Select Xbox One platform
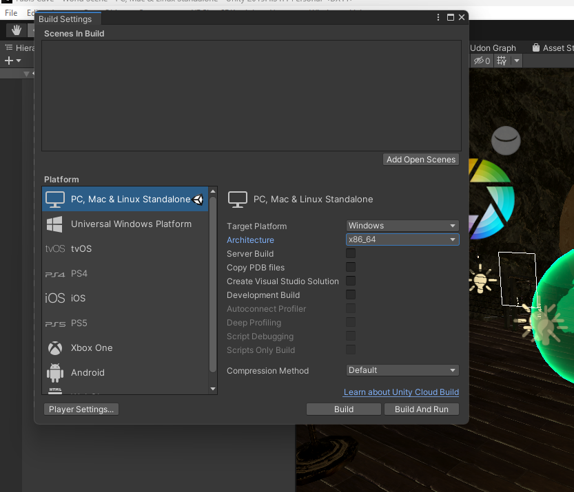The width and height of the screenshot is (574, 492). (x=125, y=348)
